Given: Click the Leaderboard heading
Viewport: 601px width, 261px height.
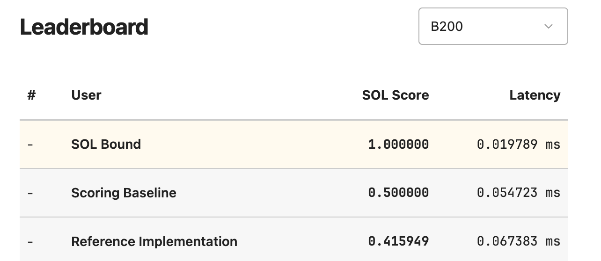Looking at the screenshot, I should point(84,27).
